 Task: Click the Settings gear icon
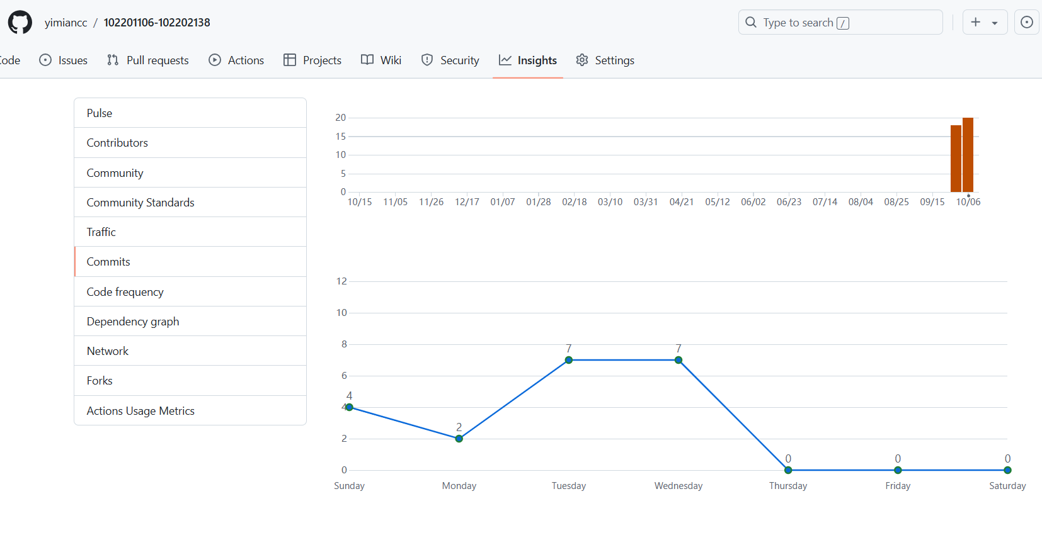click(582, 60)
